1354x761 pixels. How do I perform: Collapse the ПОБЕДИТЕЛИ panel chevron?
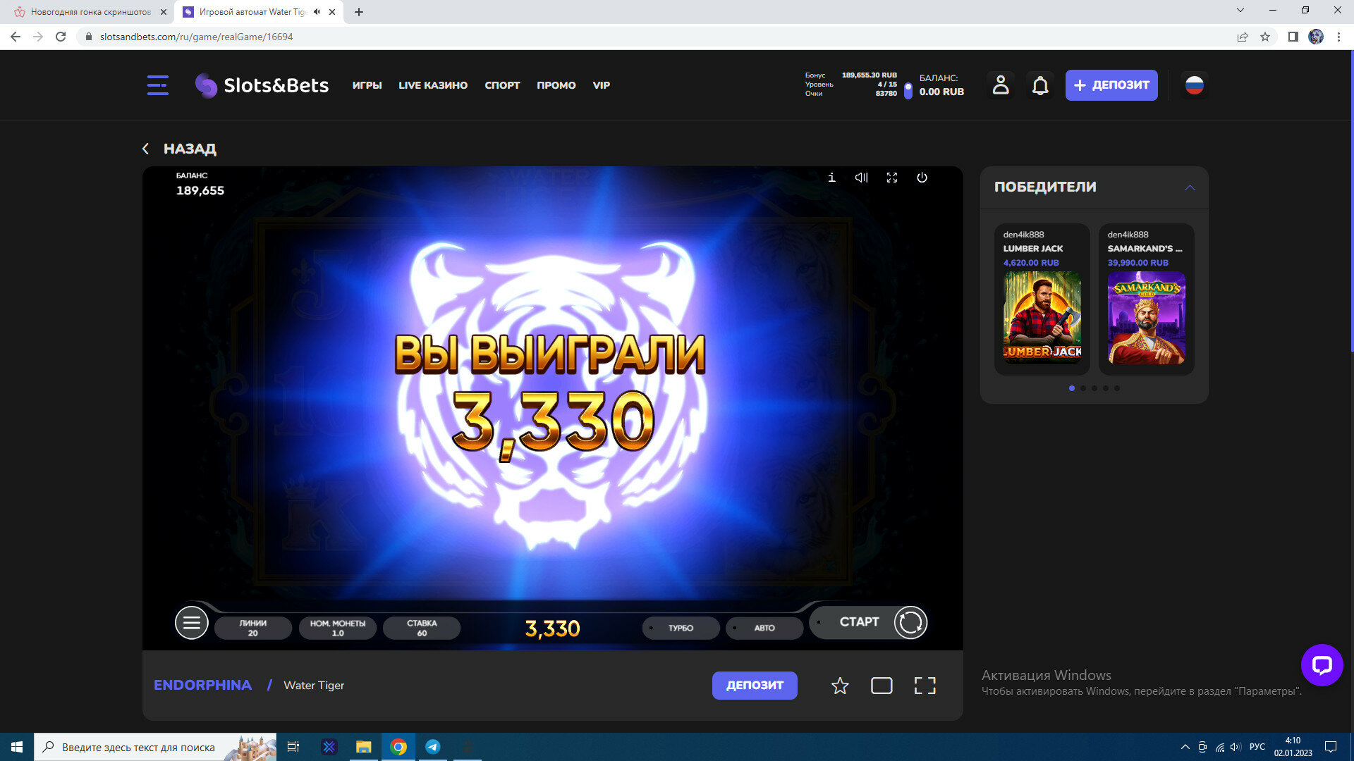click(x=1190, y=187)
